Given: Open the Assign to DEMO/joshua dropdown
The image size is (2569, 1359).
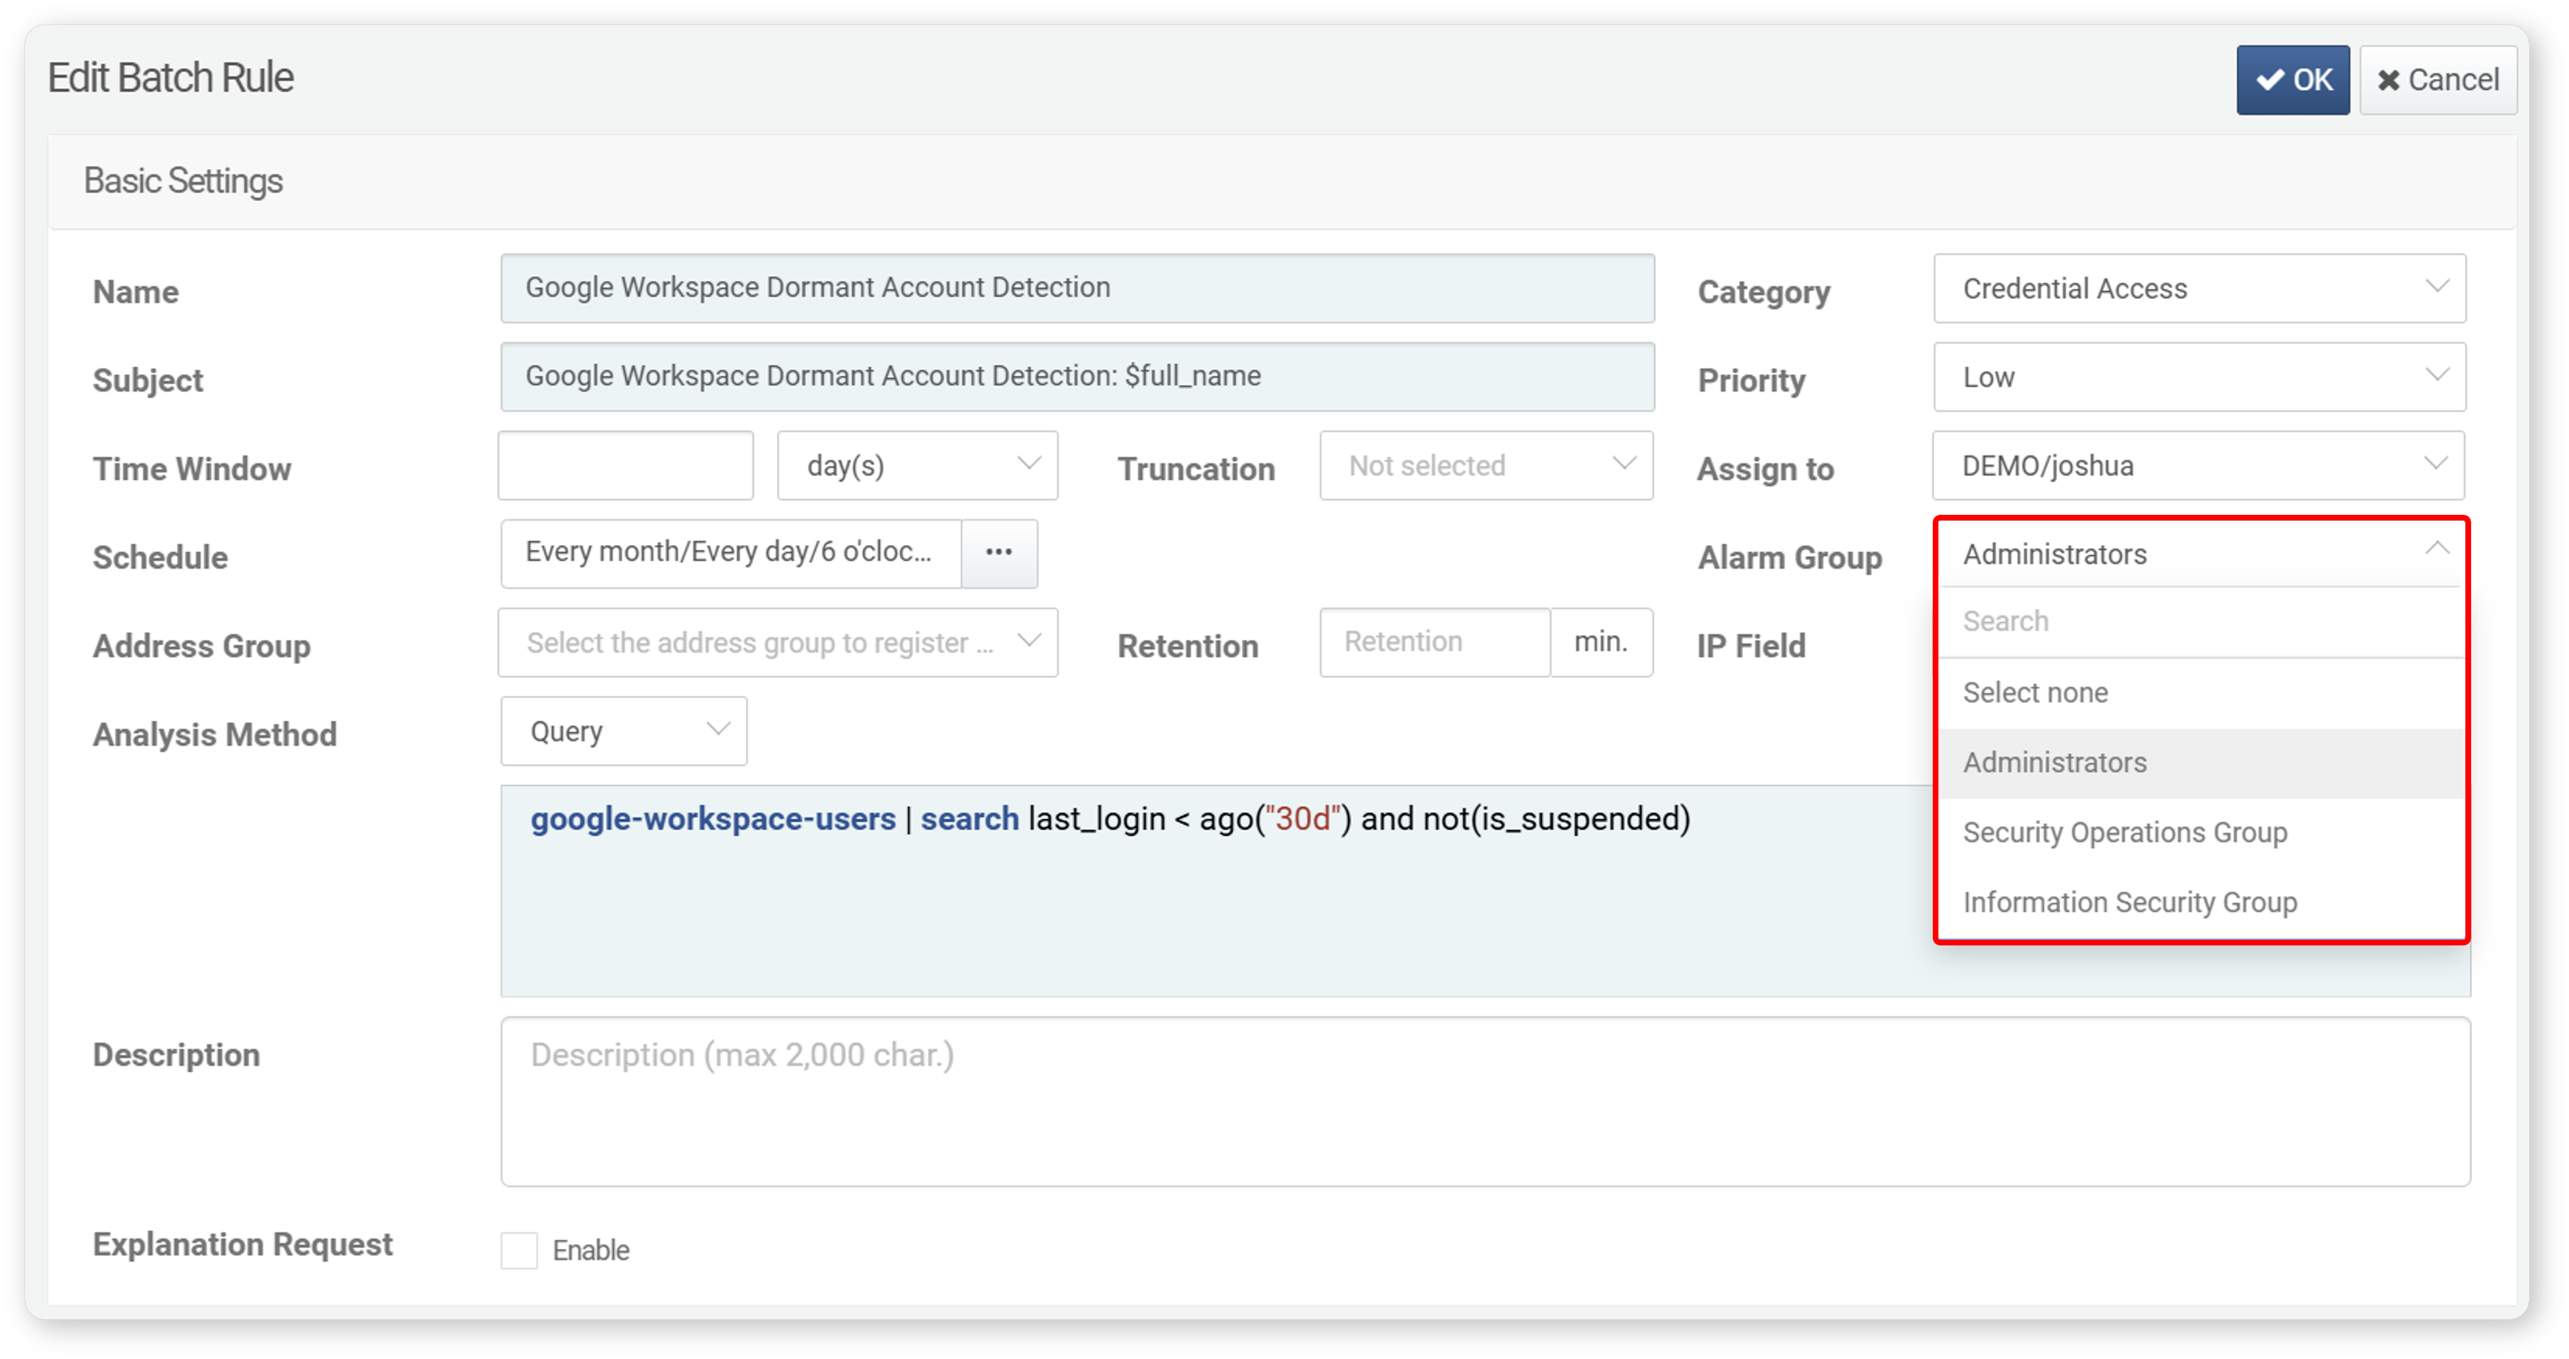Looking at the screenshot, I should 2199,465.
